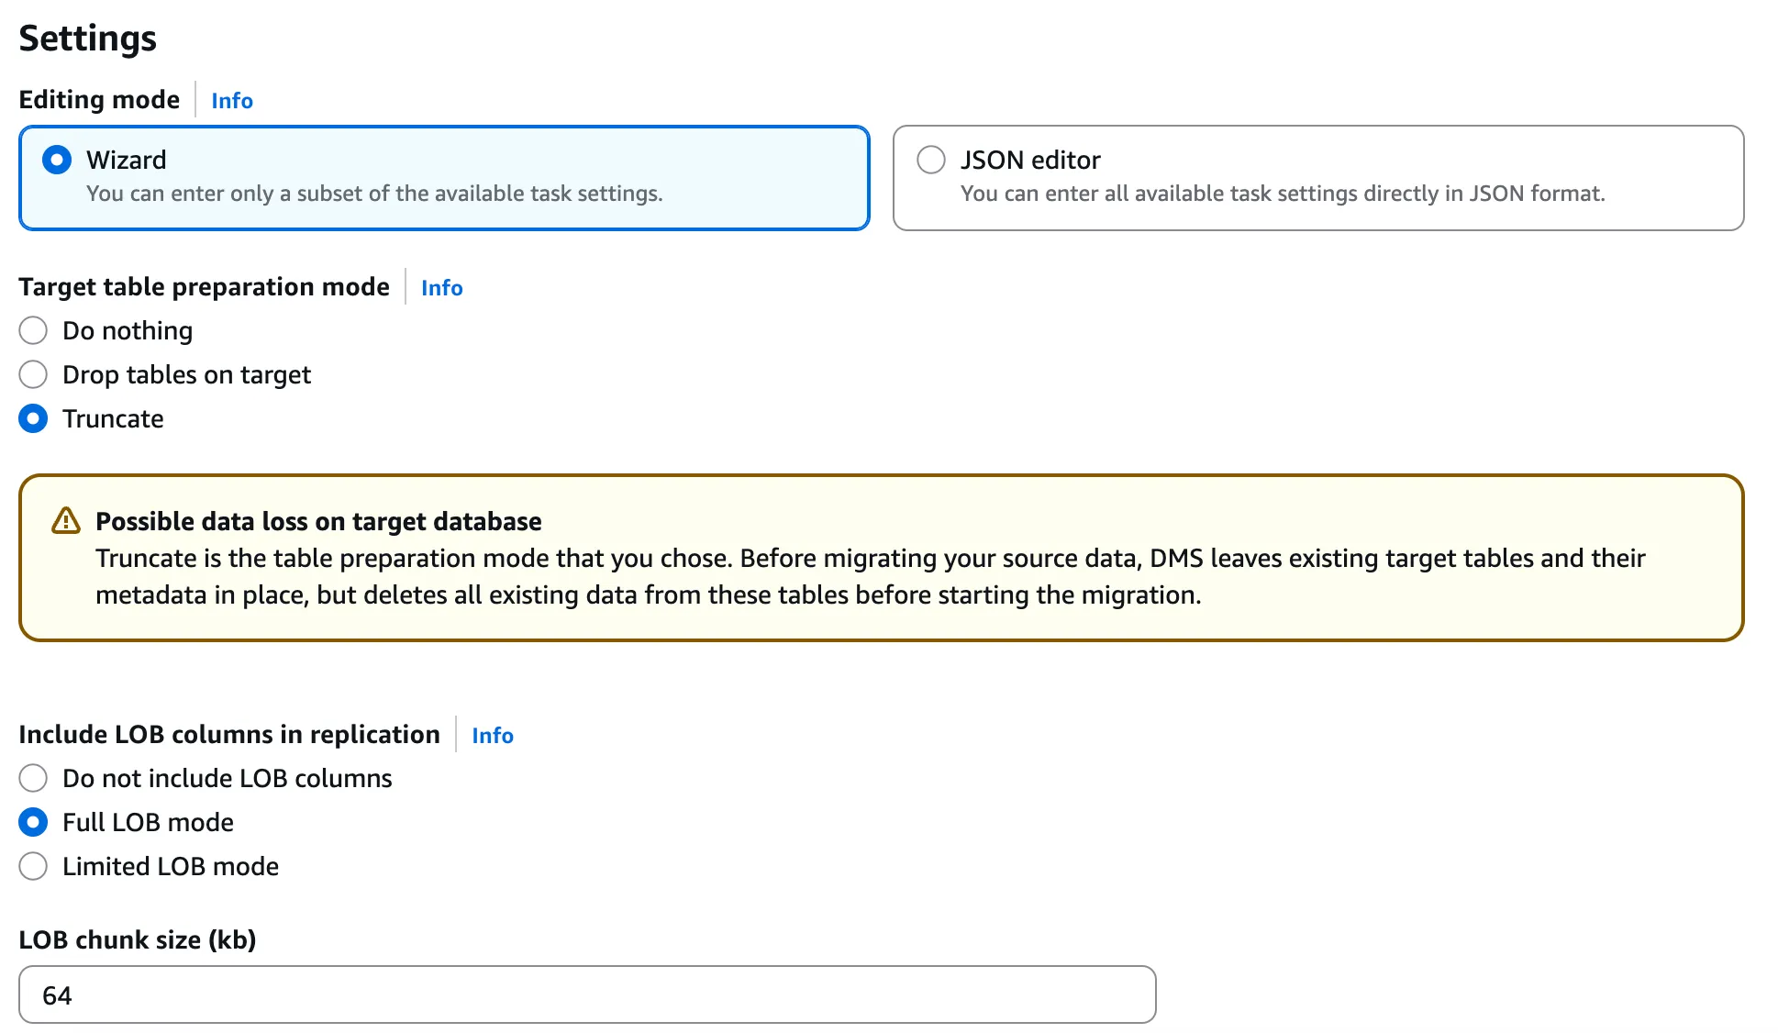Select the Wizard editing mode radio
This screenshot has height=1033, width=1778.
(x=57, y=160)
